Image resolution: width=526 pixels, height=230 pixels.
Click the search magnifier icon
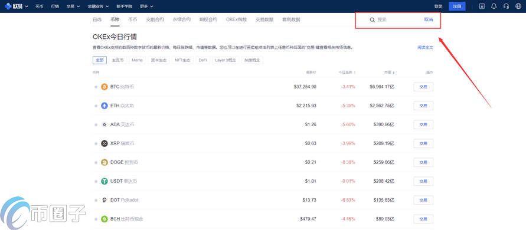(x=372, y=20)
